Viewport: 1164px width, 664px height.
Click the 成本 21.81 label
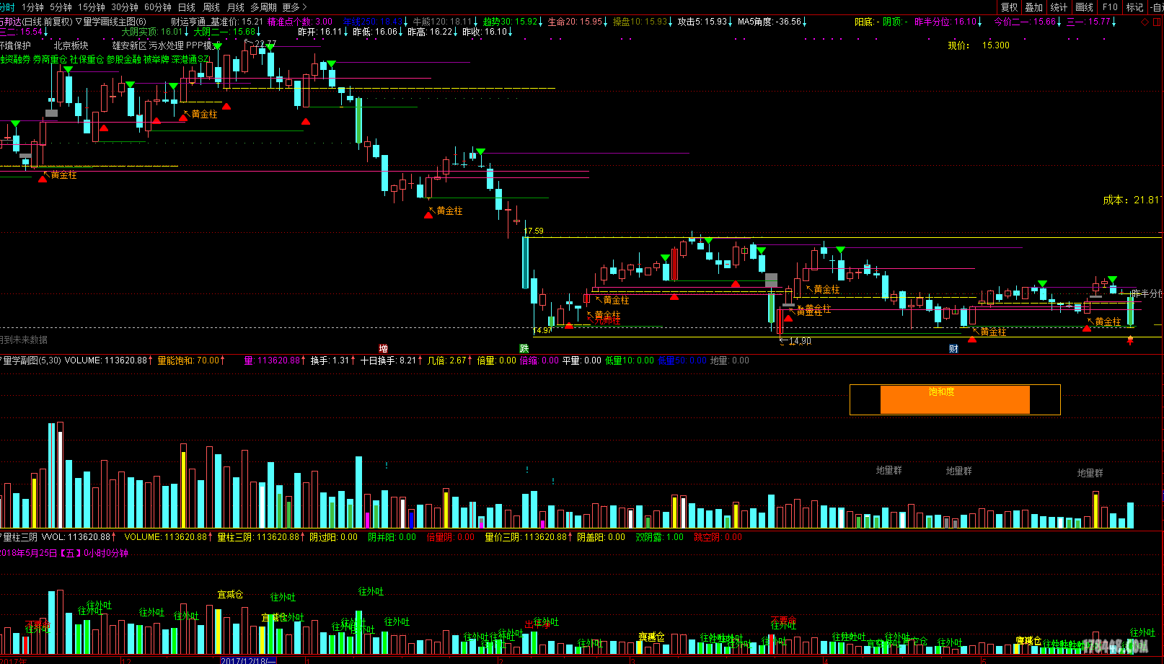point(1132,200)
